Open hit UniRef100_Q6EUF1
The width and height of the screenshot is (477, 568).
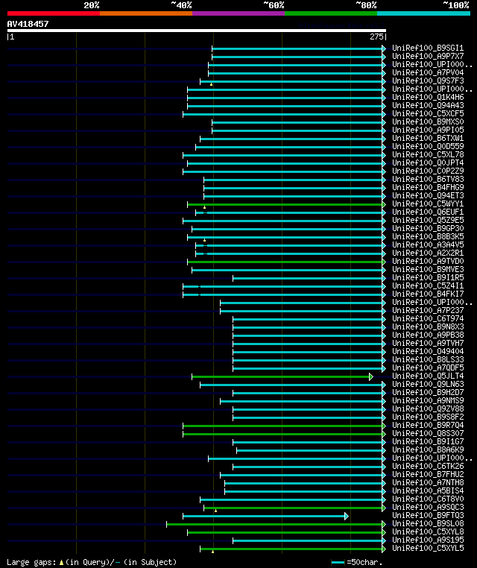(428, 212)
